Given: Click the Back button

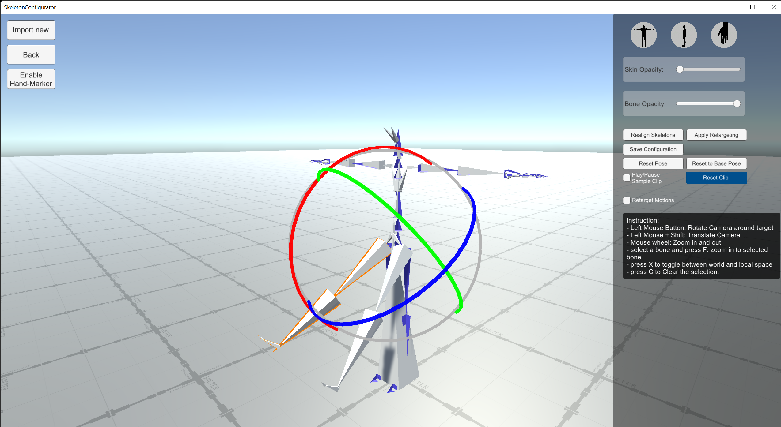Looking at the screenshot, I should click(x=30, y=55).
